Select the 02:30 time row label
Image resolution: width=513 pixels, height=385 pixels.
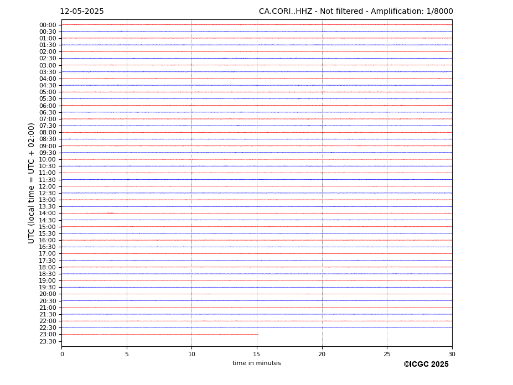click(48, 59)
